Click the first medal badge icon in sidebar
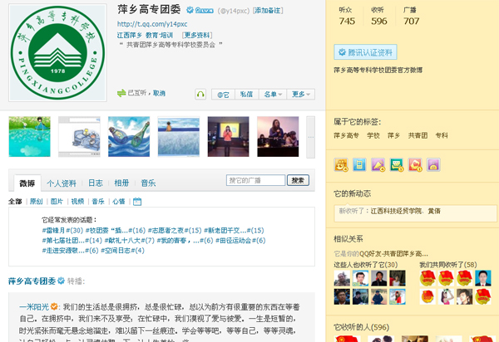This screenshot has height=342, width=499. click(x=340, y=164)
